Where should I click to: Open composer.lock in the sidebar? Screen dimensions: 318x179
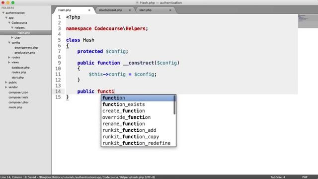18,97
